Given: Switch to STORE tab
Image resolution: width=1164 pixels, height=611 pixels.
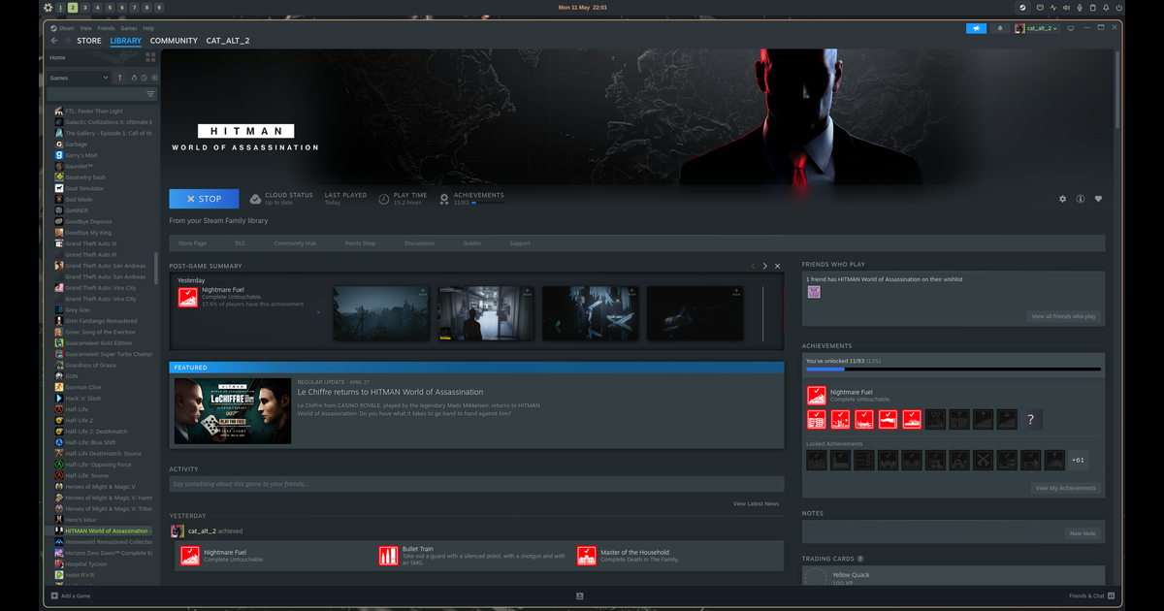Looking at the screenshot, I should 89,41.
